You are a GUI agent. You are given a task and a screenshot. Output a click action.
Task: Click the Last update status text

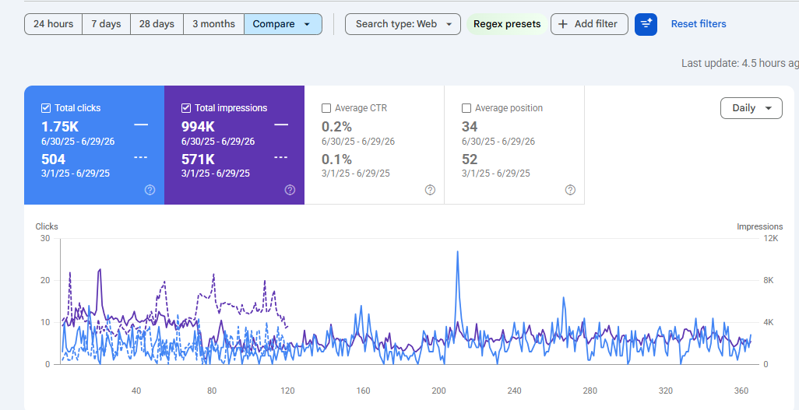pos(740,63)
